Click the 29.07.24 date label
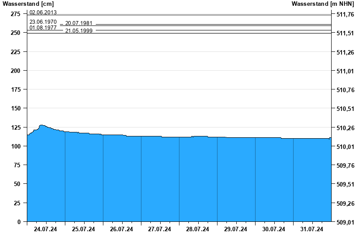The width and height of the screenshot is (358, 246). pyautogui.click(x=236, y=229)
